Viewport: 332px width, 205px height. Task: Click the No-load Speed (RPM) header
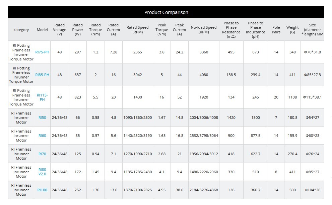click(204, 30)
